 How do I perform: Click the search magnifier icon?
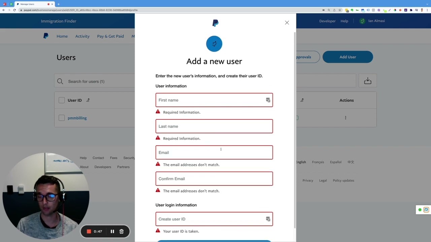click(60, 81)
